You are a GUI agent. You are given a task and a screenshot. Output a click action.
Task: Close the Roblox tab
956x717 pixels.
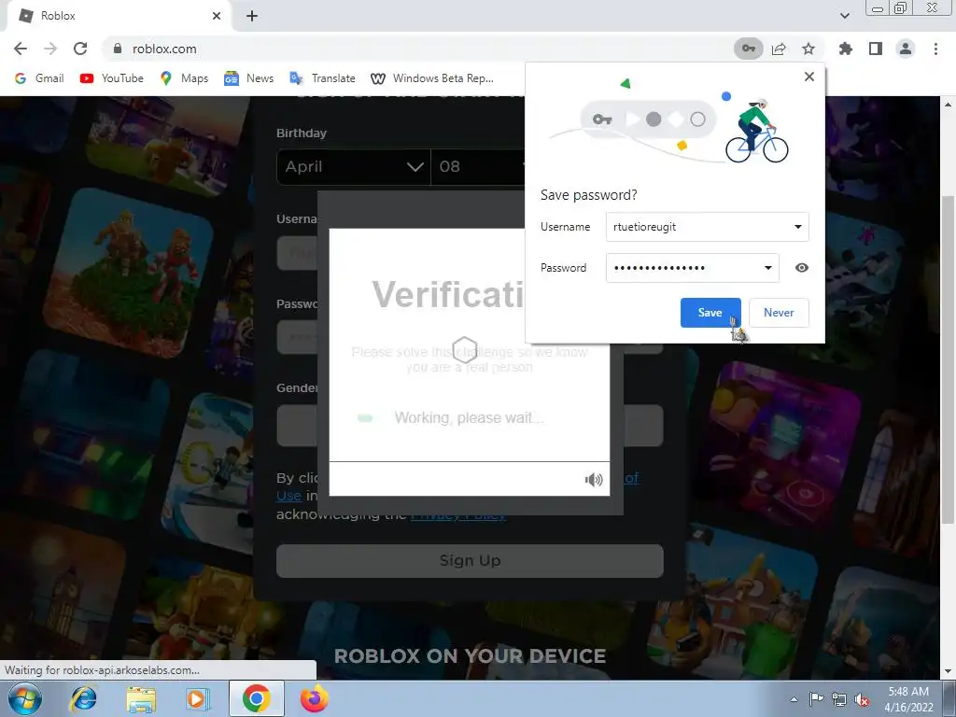[217, 16]
